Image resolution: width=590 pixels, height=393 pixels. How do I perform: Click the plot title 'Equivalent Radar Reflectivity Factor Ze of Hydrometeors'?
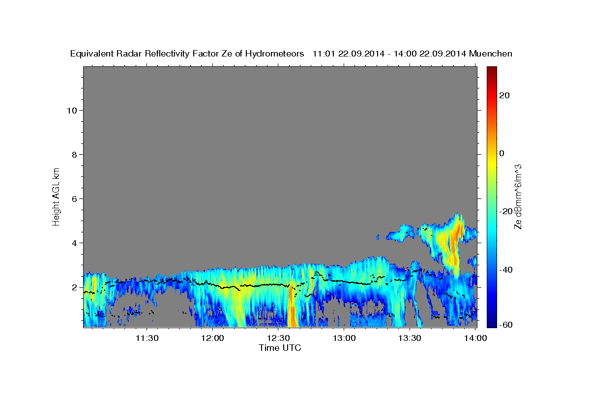coord(187,54)
